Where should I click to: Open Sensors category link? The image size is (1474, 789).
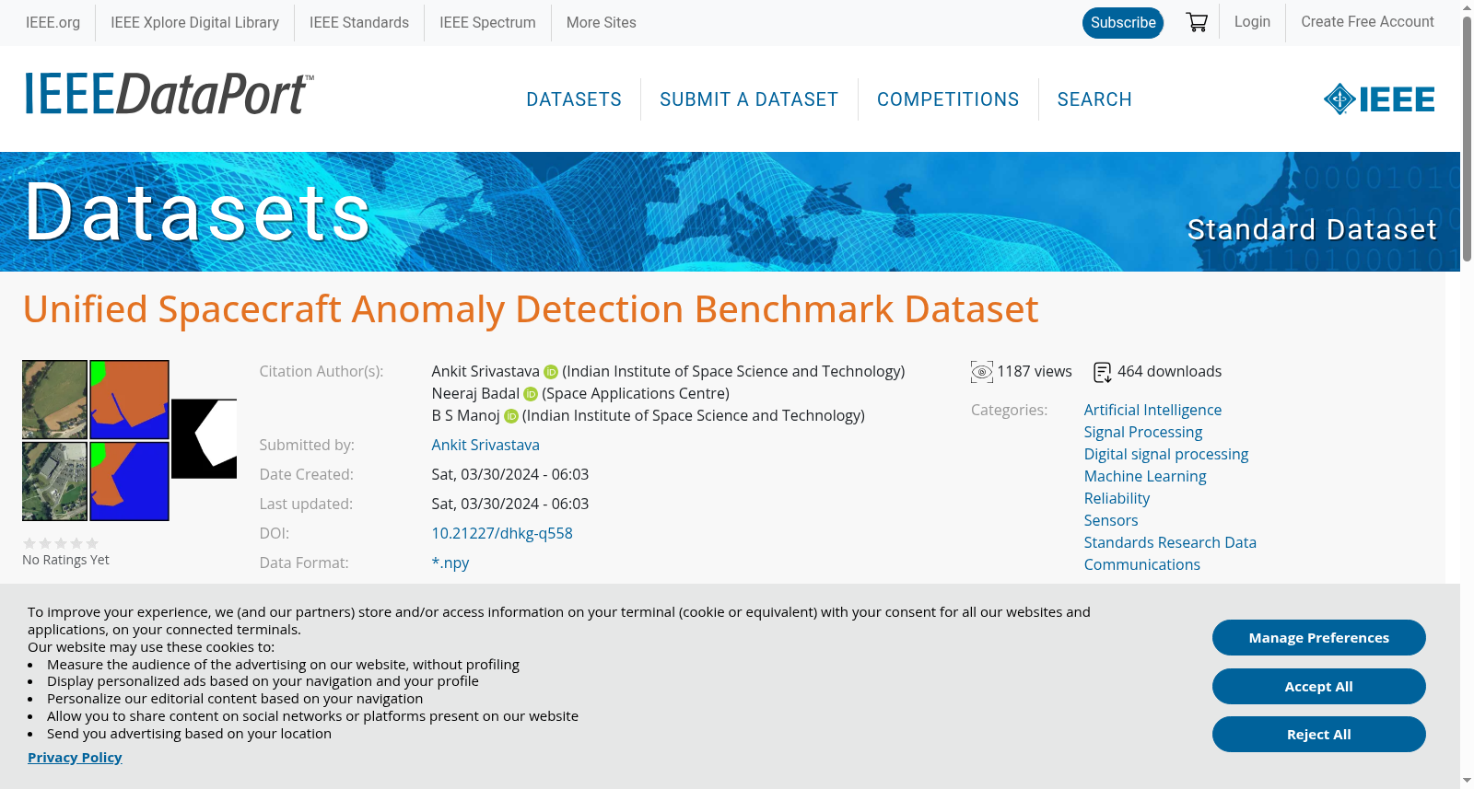pyautogui.click(x=1111, y=520)
